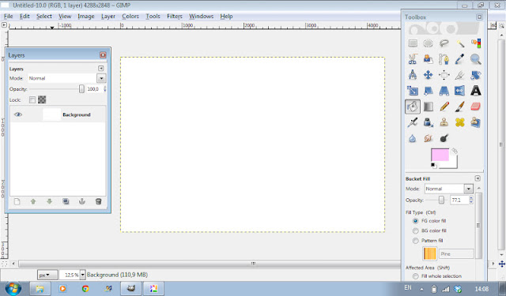Delete layer with trash button

coord(98,201)
